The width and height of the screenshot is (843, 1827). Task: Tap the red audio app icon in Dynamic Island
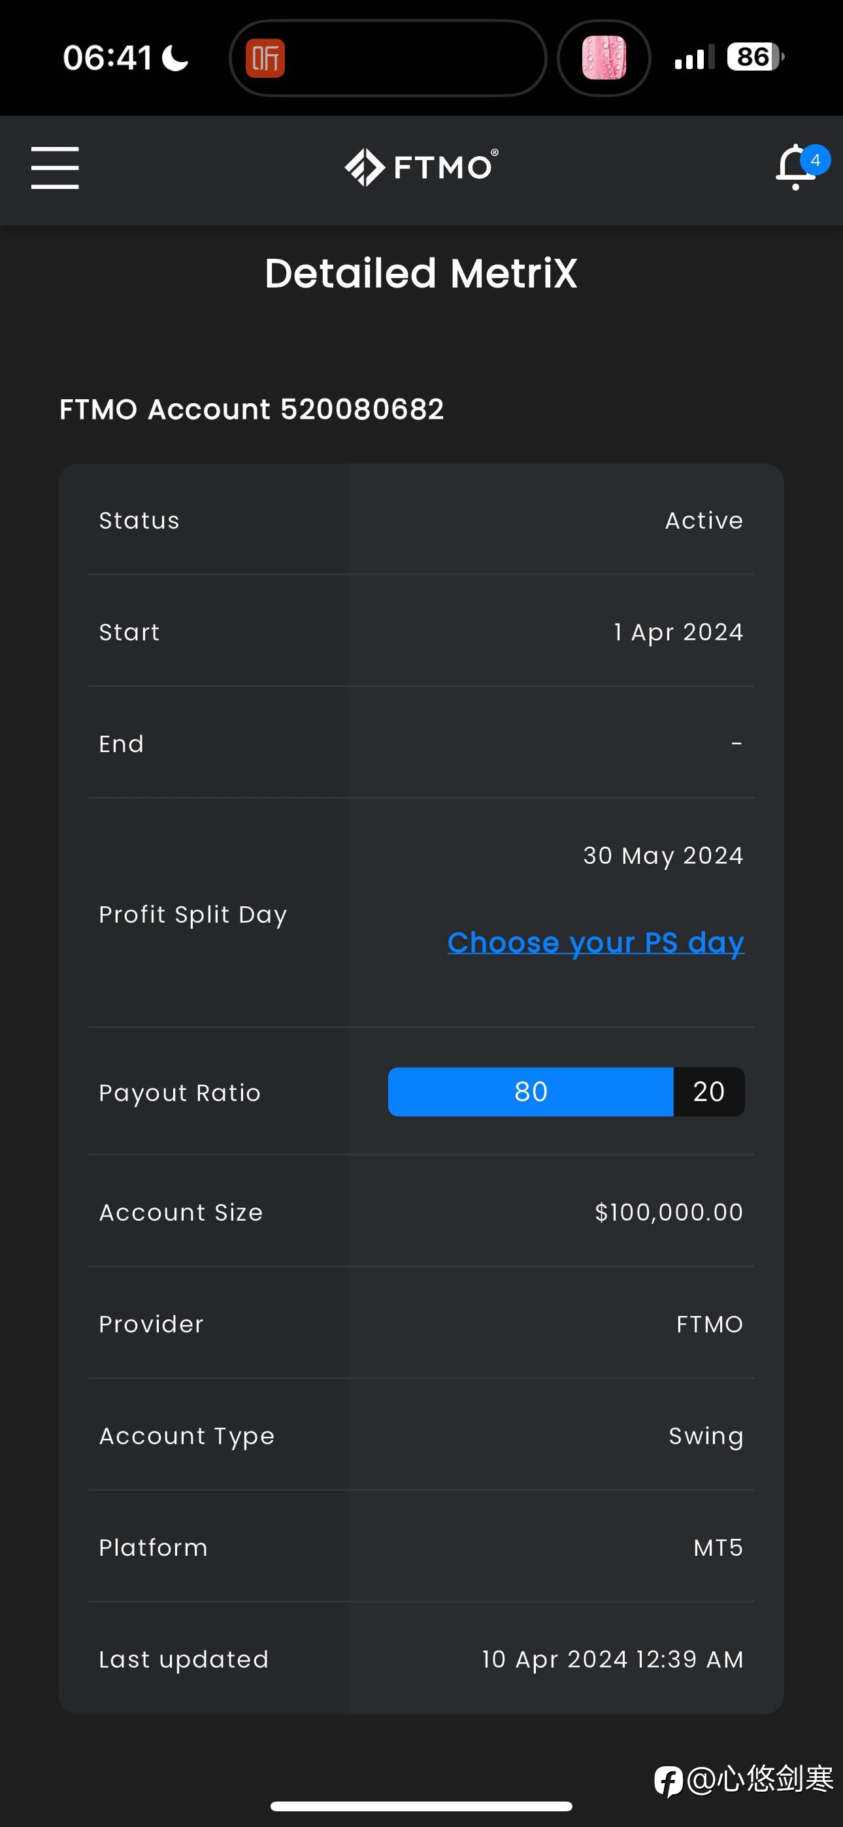pyautogui.click(x=265, y=58)
